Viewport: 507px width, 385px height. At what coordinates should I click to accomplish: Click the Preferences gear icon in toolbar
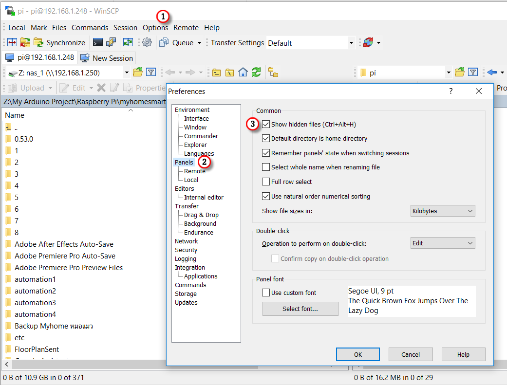147,42
